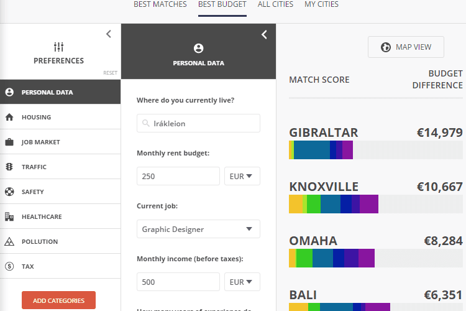Go to the My Cities tab

[321, 4]
